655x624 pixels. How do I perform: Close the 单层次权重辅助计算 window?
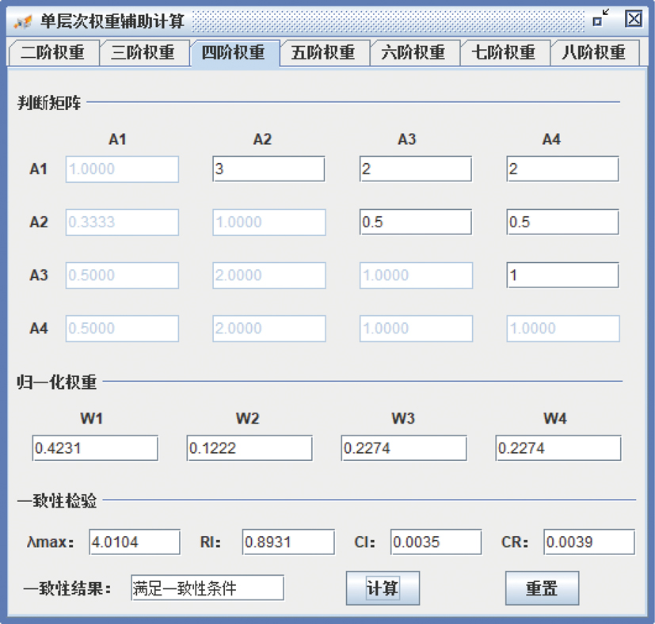tap(634, 18)
